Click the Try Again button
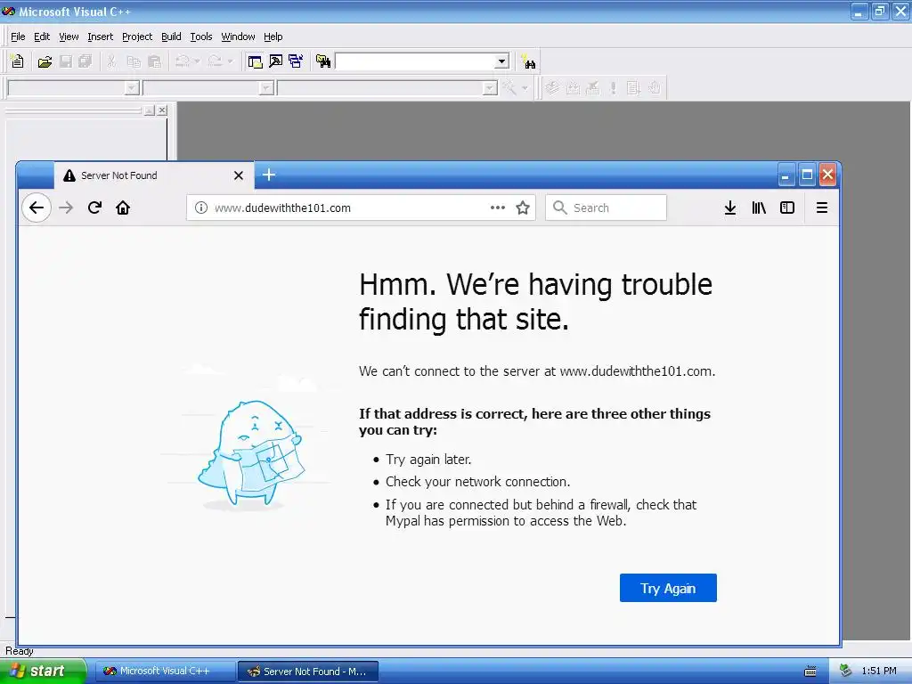 pos(668,588)
